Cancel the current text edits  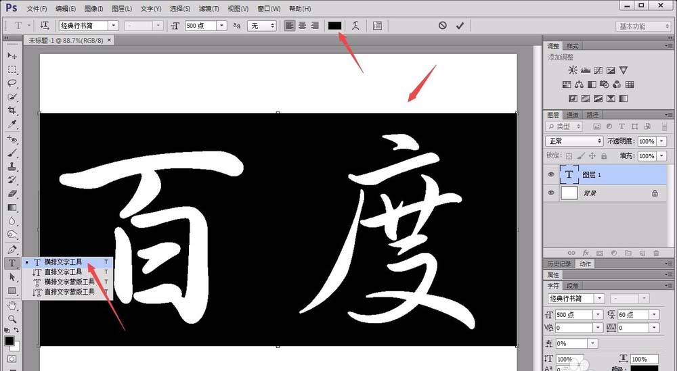point(443,26)
